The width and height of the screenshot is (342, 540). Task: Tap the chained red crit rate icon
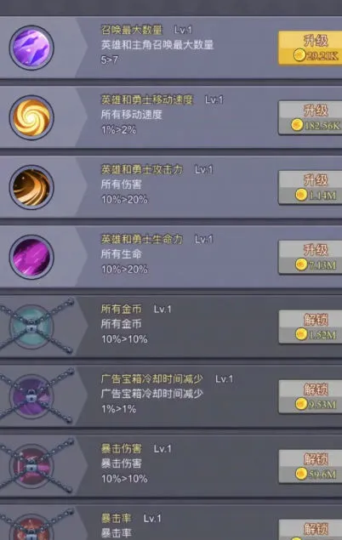tap(31, 529)
